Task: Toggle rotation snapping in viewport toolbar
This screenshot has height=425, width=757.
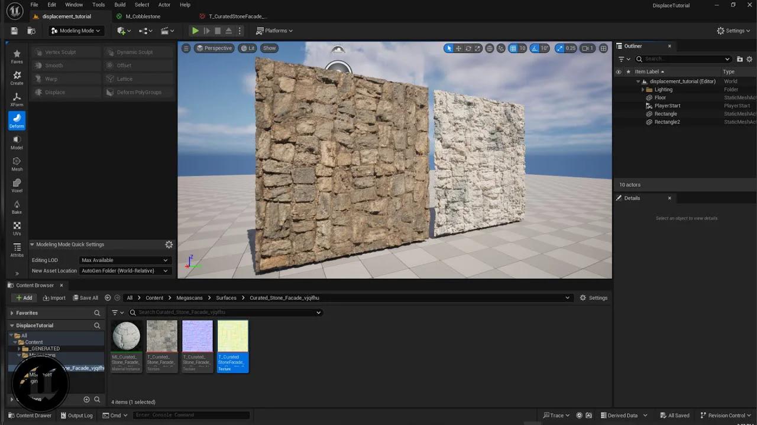Action: pyautogui.click(x=535, y=48)
